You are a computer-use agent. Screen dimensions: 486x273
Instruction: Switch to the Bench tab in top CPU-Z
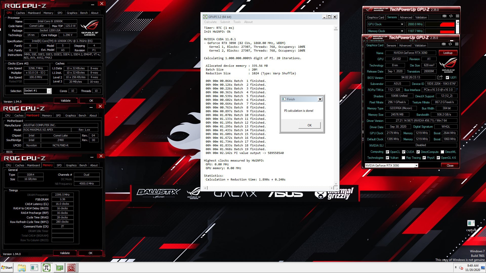(x=84, y=13)
